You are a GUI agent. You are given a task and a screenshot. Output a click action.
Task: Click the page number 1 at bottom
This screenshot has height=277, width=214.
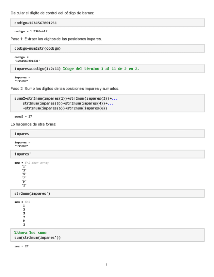pyautogui.click(x=107, y=265)
